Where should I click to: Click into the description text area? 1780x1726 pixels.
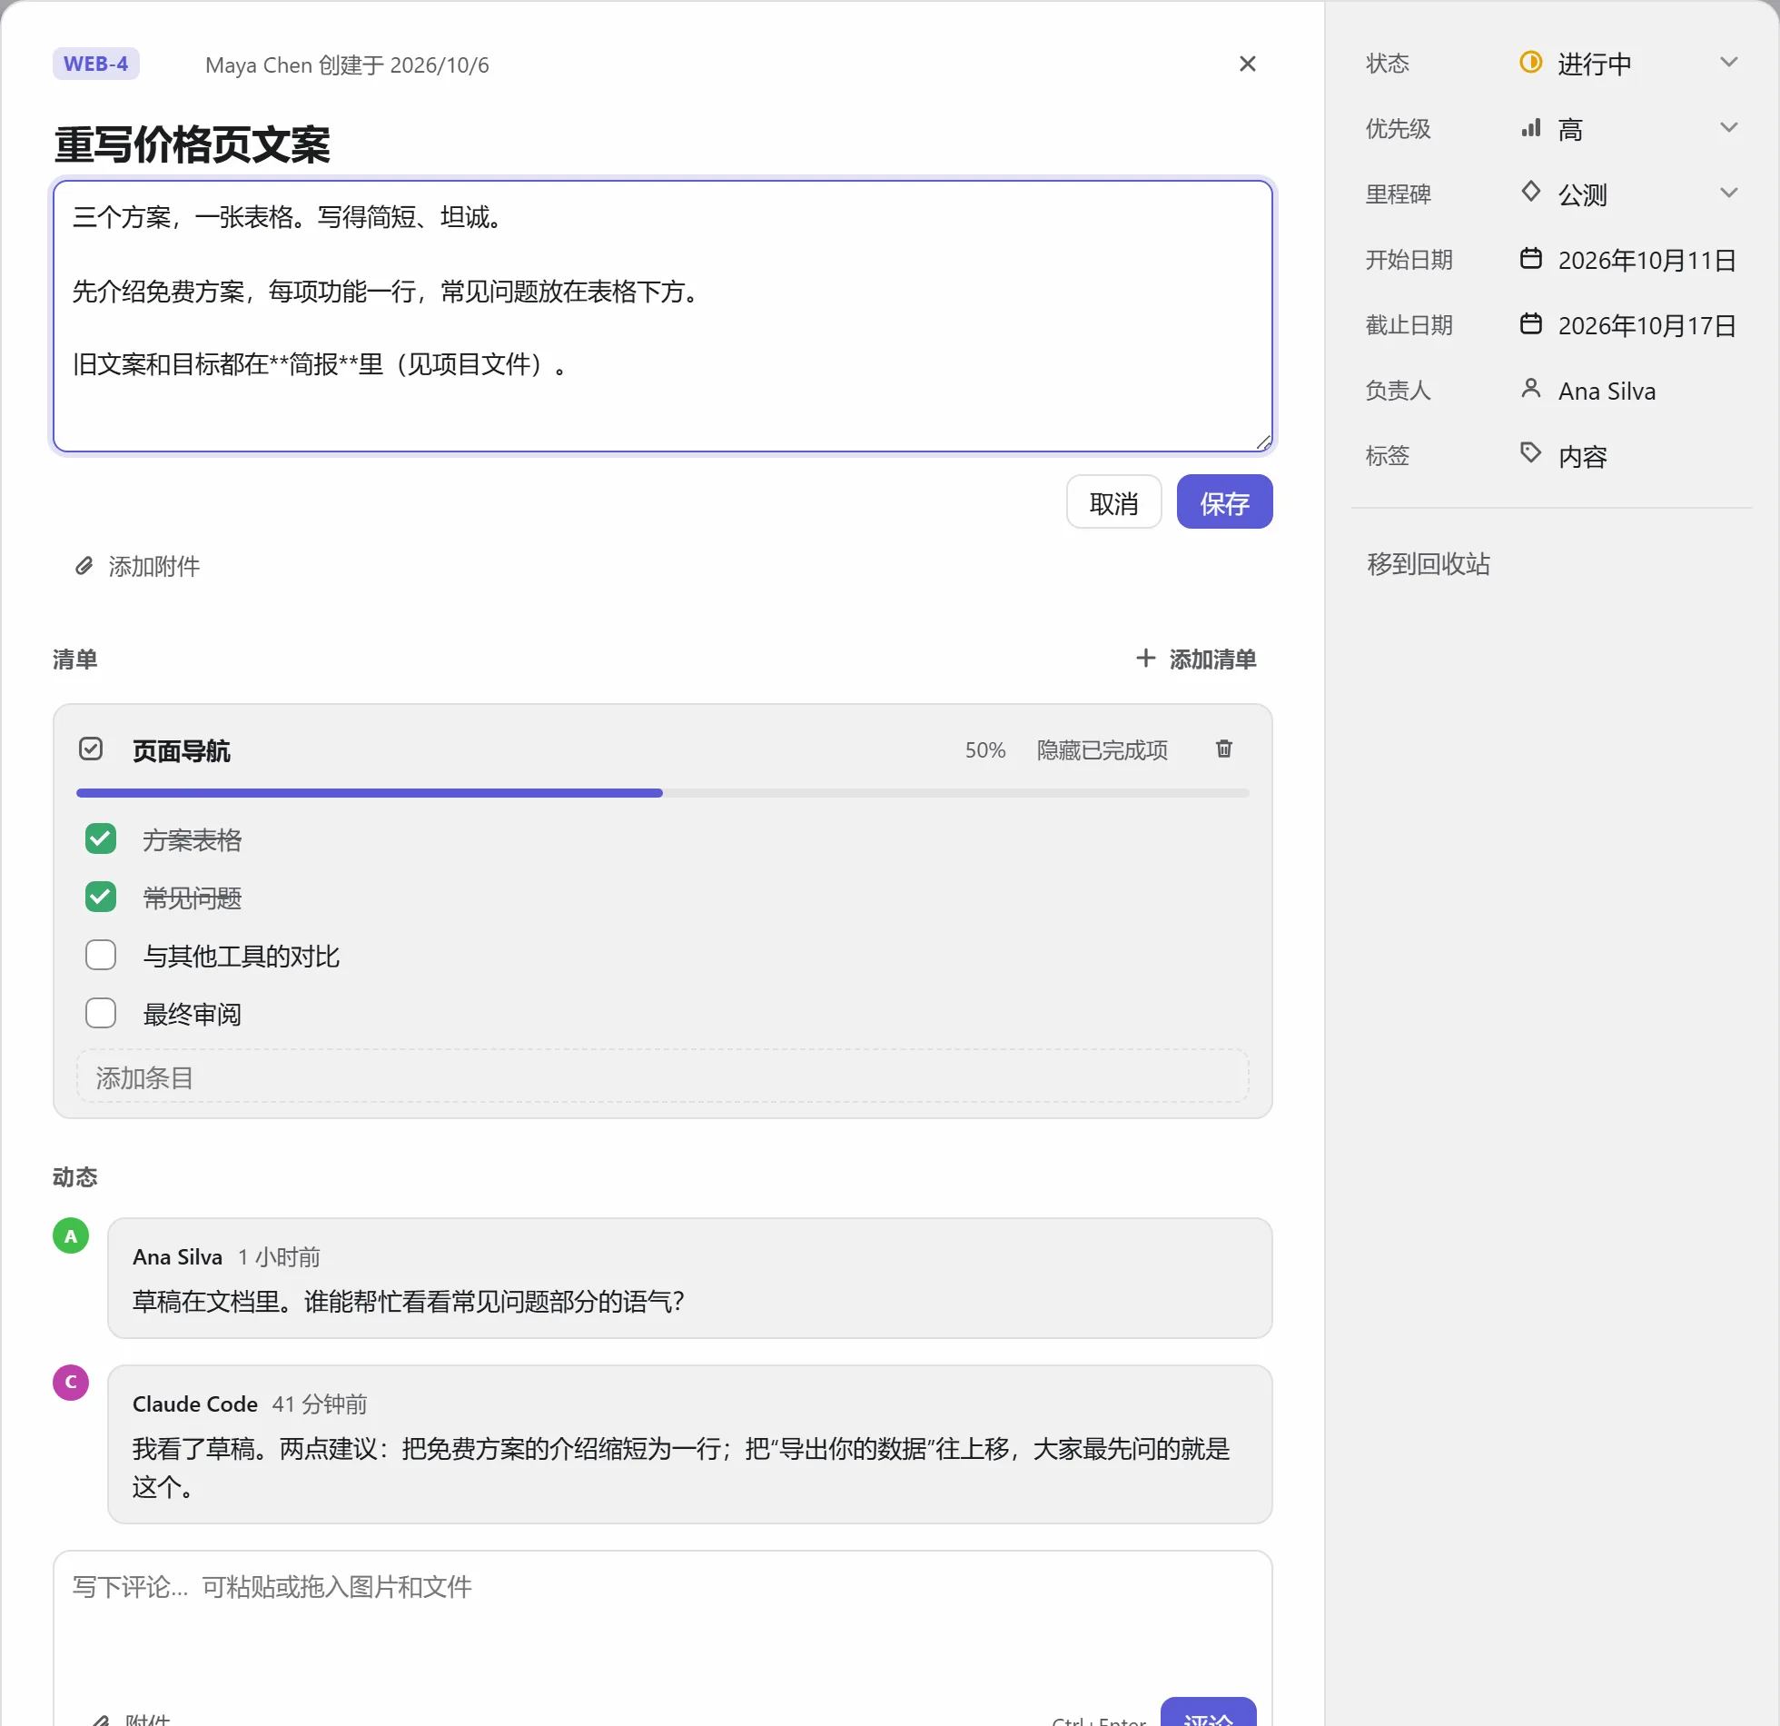coord(662,316)
